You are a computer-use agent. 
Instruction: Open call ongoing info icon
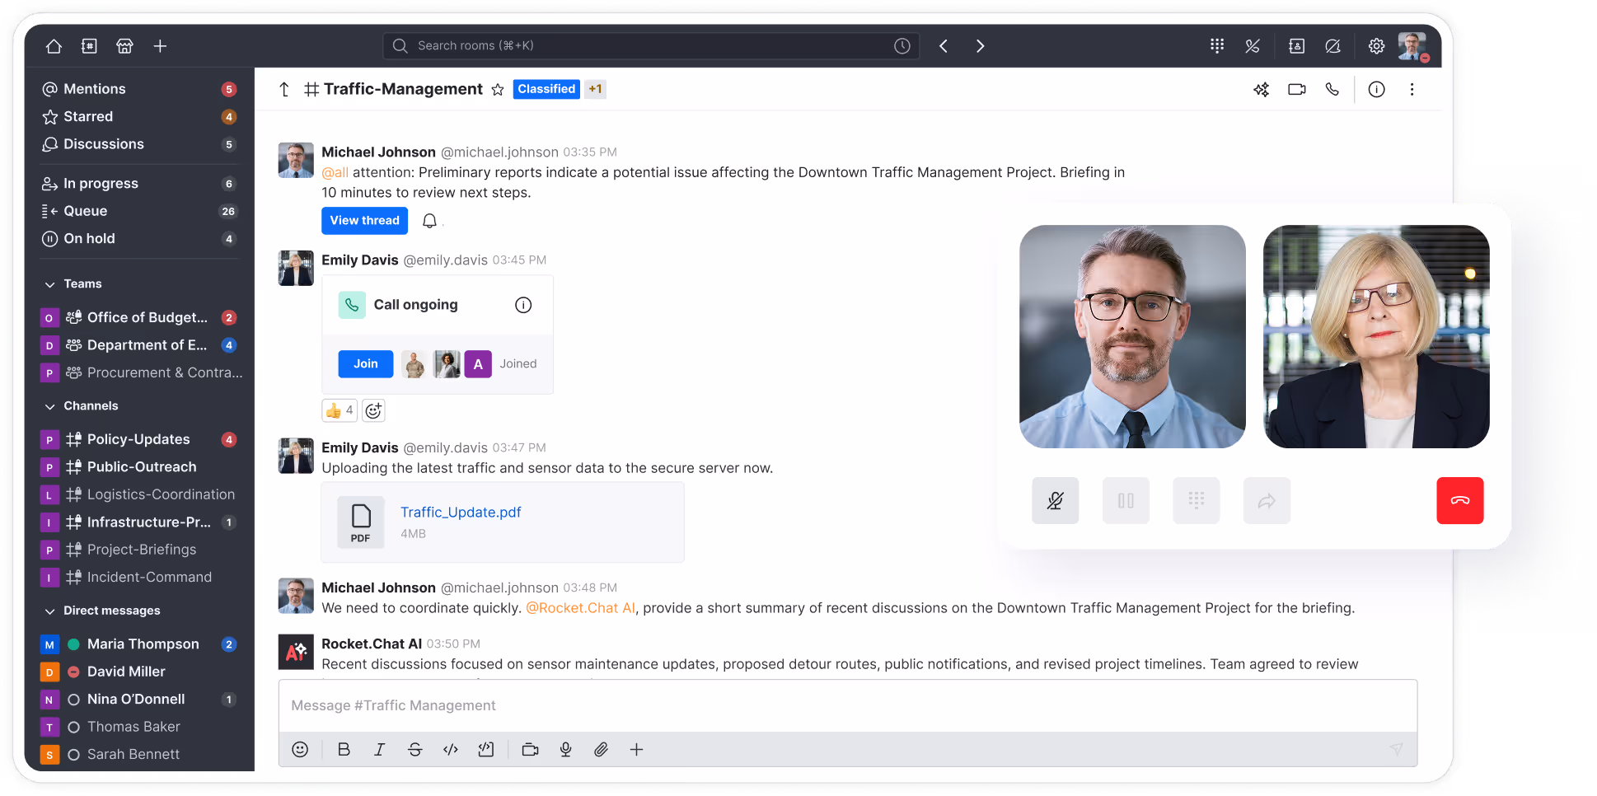(523, 305)
